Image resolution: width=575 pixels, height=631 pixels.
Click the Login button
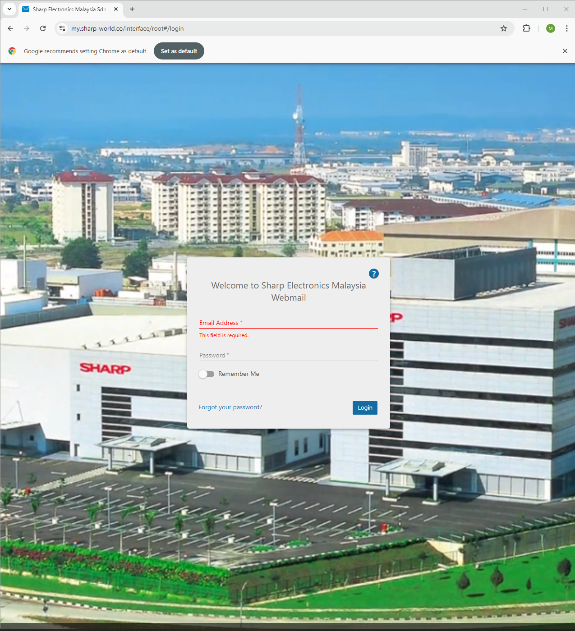pyautogui.click(x=365, y=408)
